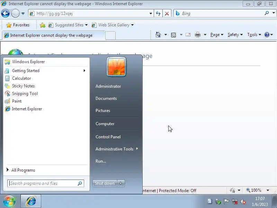This screenshot has width=277, height=208.
Task: Expand All Programs list
Action: [46, 170]
